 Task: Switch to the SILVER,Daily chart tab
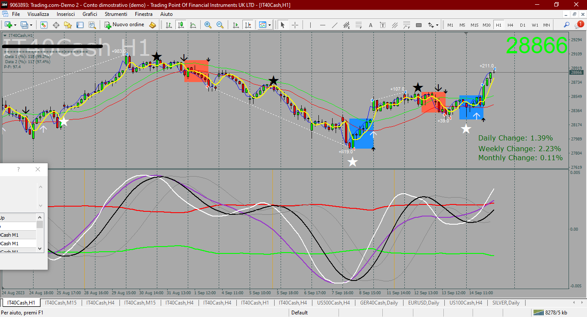(x=506, y=303)
